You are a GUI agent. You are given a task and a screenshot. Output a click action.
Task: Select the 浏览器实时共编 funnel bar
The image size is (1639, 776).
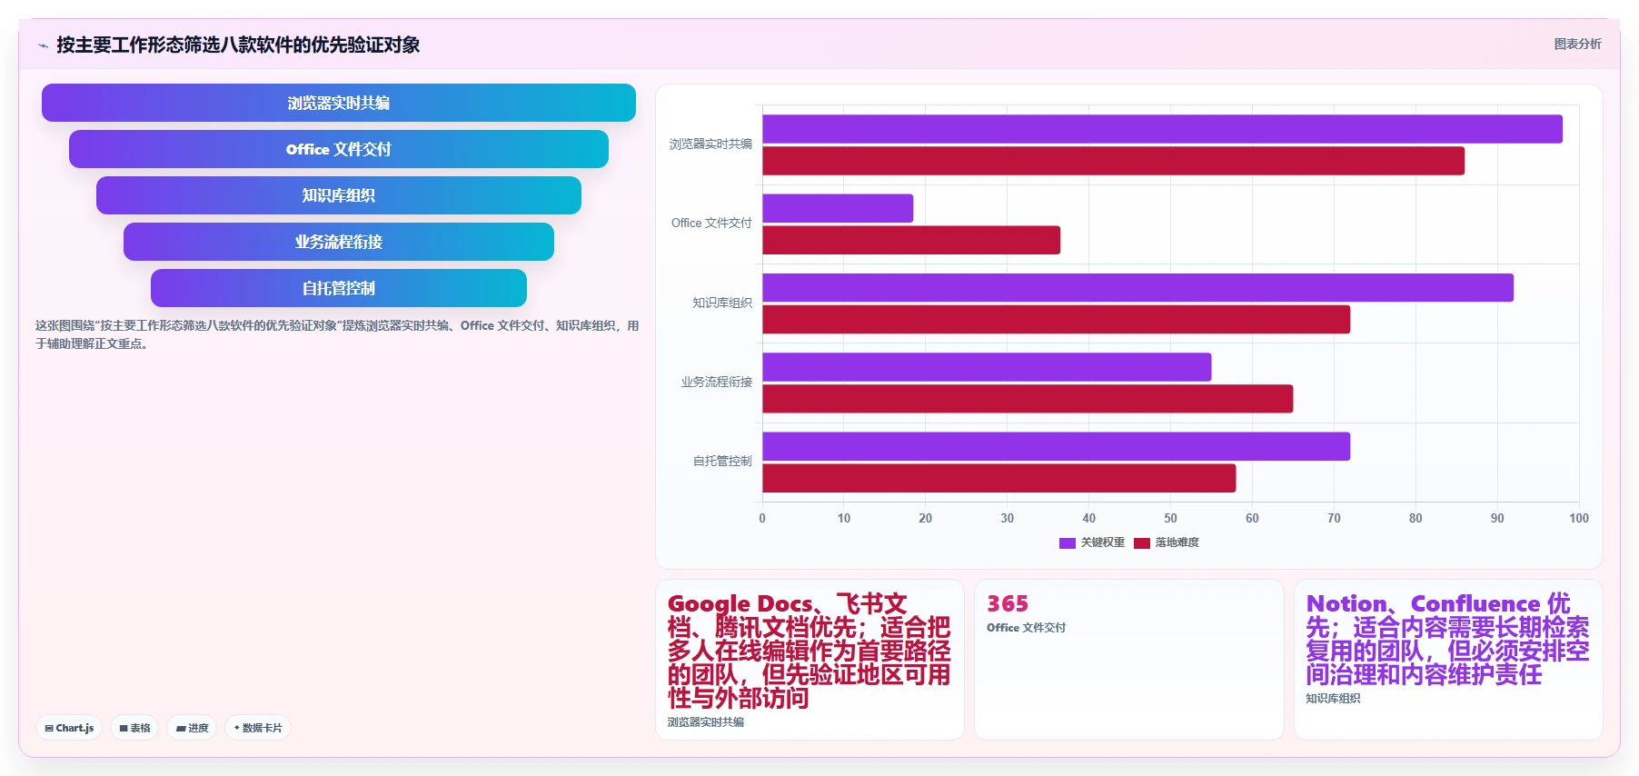[339, 103]
